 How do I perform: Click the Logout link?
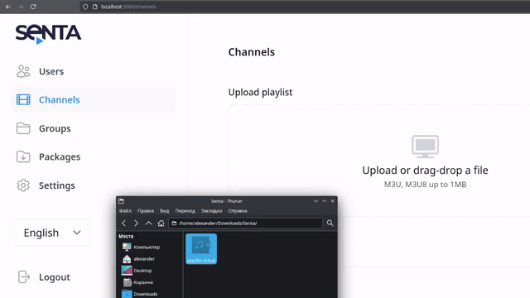pos(55,277)
